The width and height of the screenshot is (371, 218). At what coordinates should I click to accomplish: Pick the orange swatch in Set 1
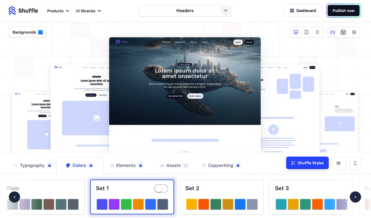[138, 204]
